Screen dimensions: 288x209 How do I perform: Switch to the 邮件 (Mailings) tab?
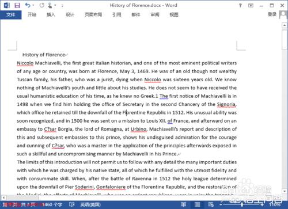click(136, 14)
